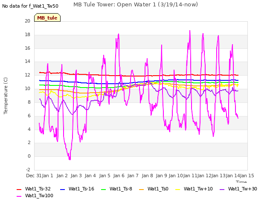Click the Jan 7 x-axis tick label
273x204 pixels.
tap(133, 176)
